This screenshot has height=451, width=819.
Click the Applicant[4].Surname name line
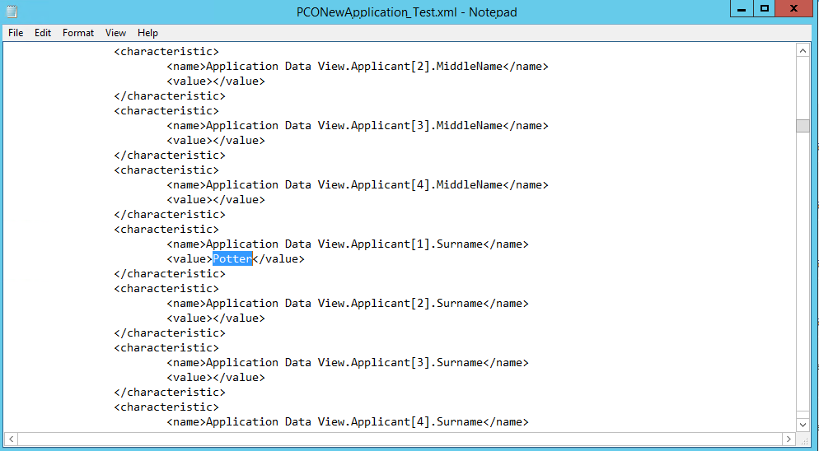348,421
